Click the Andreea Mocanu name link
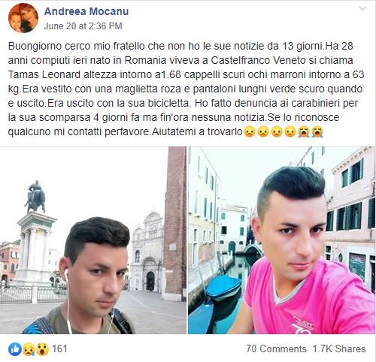The width and height of the screenshot is (376, 362). 86,11
